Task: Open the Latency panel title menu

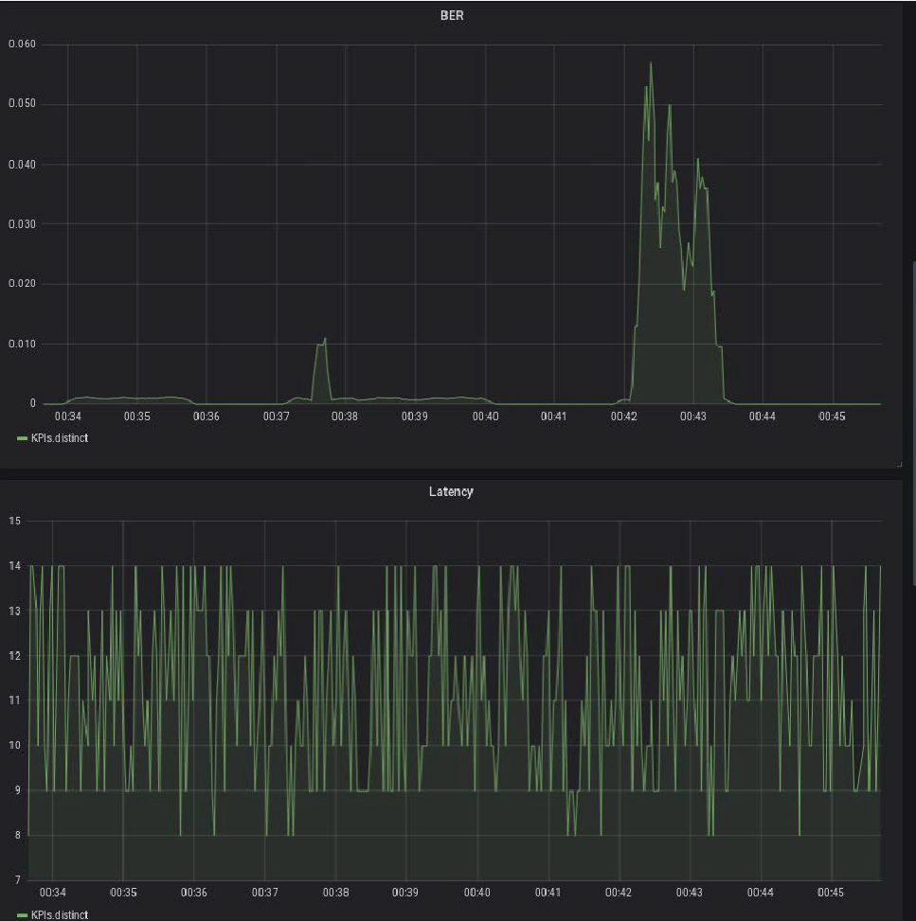Action: point(451,491)
